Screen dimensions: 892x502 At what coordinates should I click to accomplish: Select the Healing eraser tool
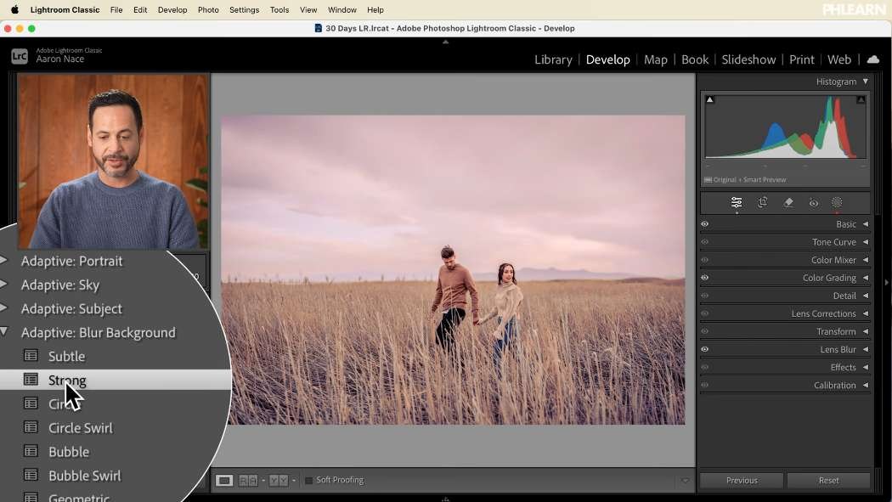click(x=788, y=202)
